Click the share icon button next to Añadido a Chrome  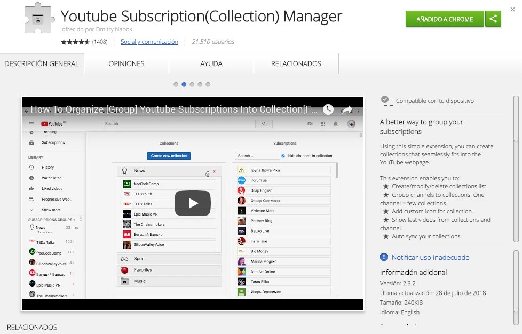click(493, 19)
